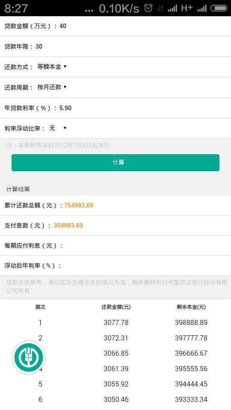Open the 还款方式 等额本金 dropdown
This screenshot has width=231, height=410.
pyautogui.click(x=52, y=67)
